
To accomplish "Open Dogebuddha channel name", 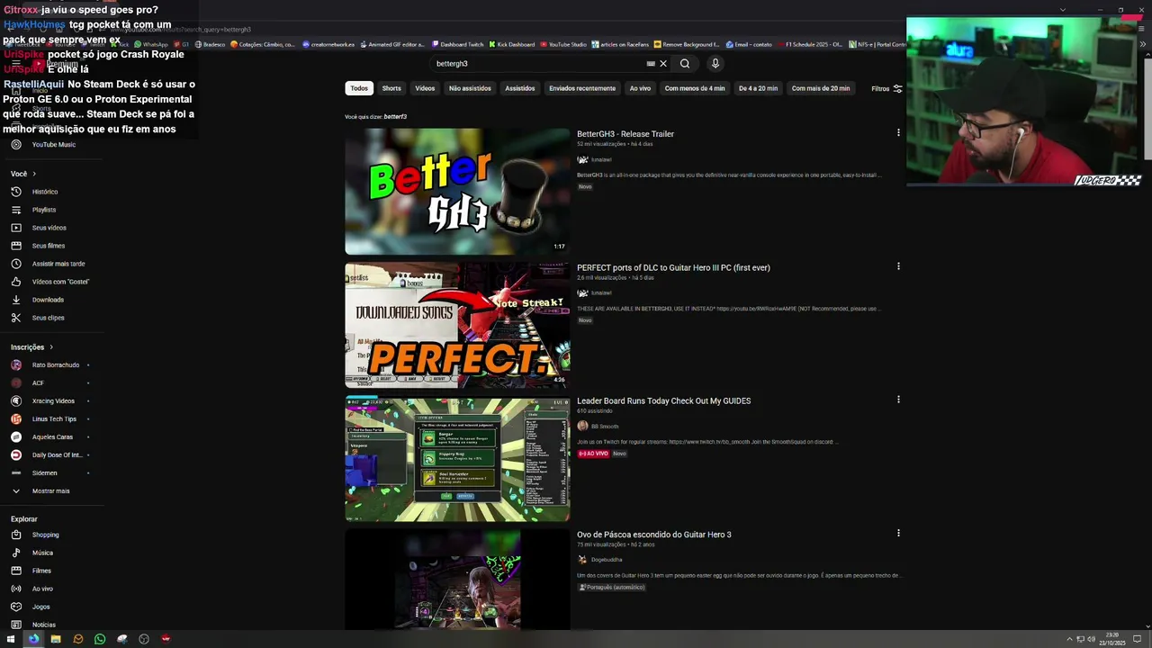I will tap(607, 560).
